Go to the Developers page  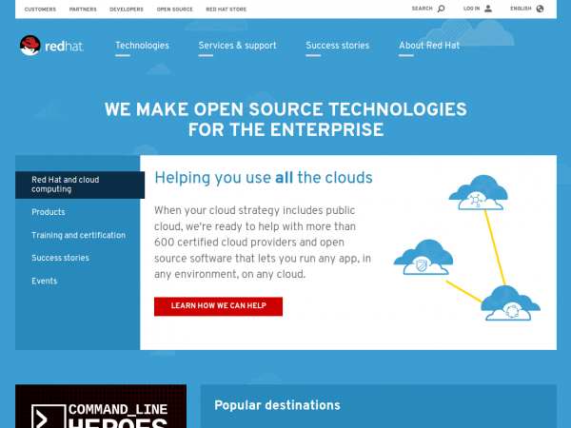click(x=127, y=10)
